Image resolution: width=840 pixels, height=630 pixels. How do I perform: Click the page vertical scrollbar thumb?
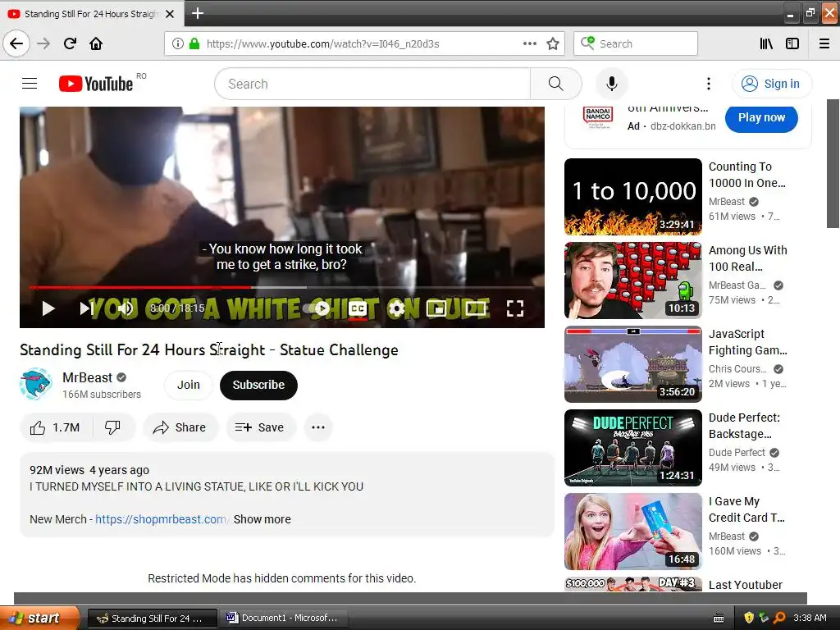(x=833, y=163)
